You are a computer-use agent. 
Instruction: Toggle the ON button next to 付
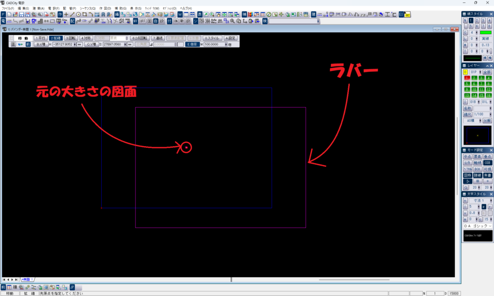[176, 21]
